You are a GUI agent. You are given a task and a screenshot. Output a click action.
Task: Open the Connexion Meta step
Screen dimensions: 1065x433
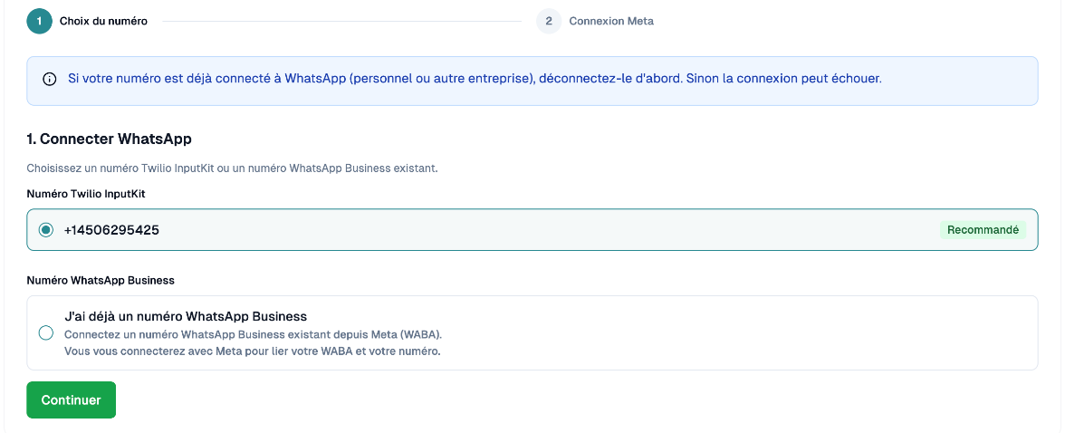point(611,21)
